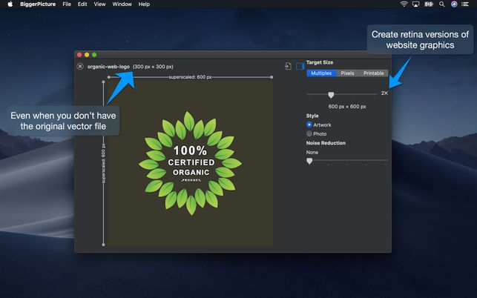This screenshot has width=477, height=298.
Task: Click the Target Size multiplier slider
Action: (x=331, y=94)
